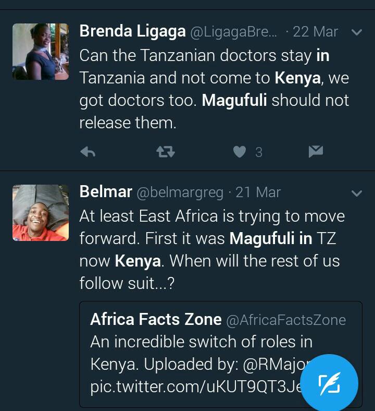Retweet Brenda Ligaga's tweet
The image size is (375, 411).
[166, 152]
